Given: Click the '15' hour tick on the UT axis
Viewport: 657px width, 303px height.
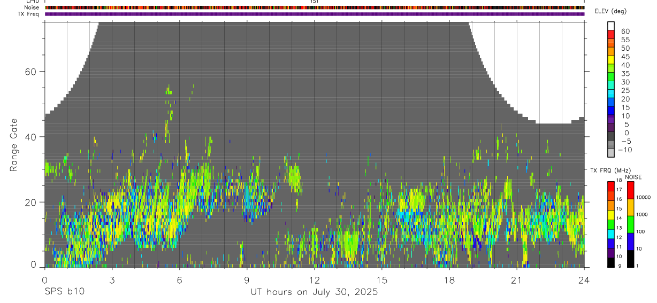Looking at the screenshot, I should [381, 279].
